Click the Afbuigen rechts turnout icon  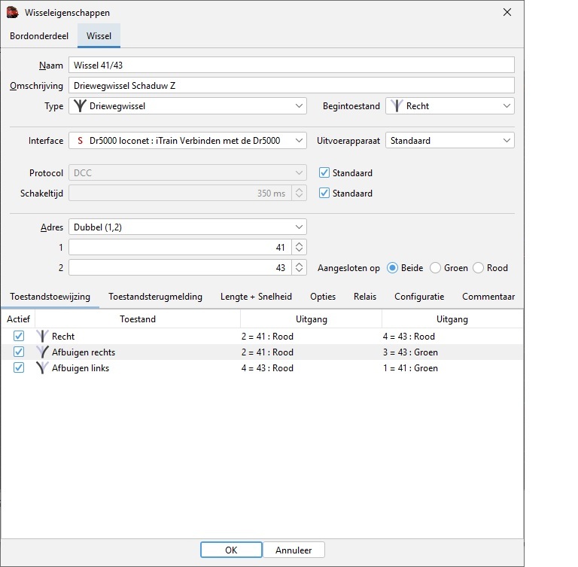click(x=42, y=352)
